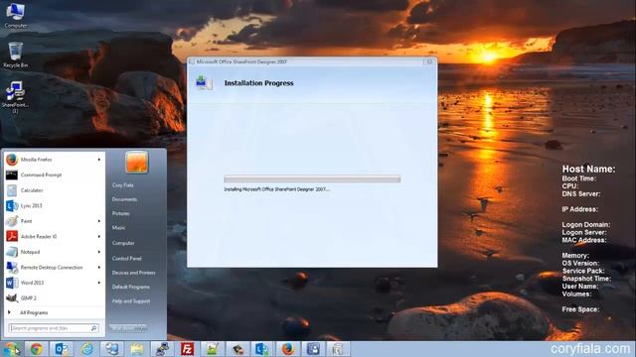Click the Search programs and files box
This screenshot has height=357, width=636.
pos(53,328)
